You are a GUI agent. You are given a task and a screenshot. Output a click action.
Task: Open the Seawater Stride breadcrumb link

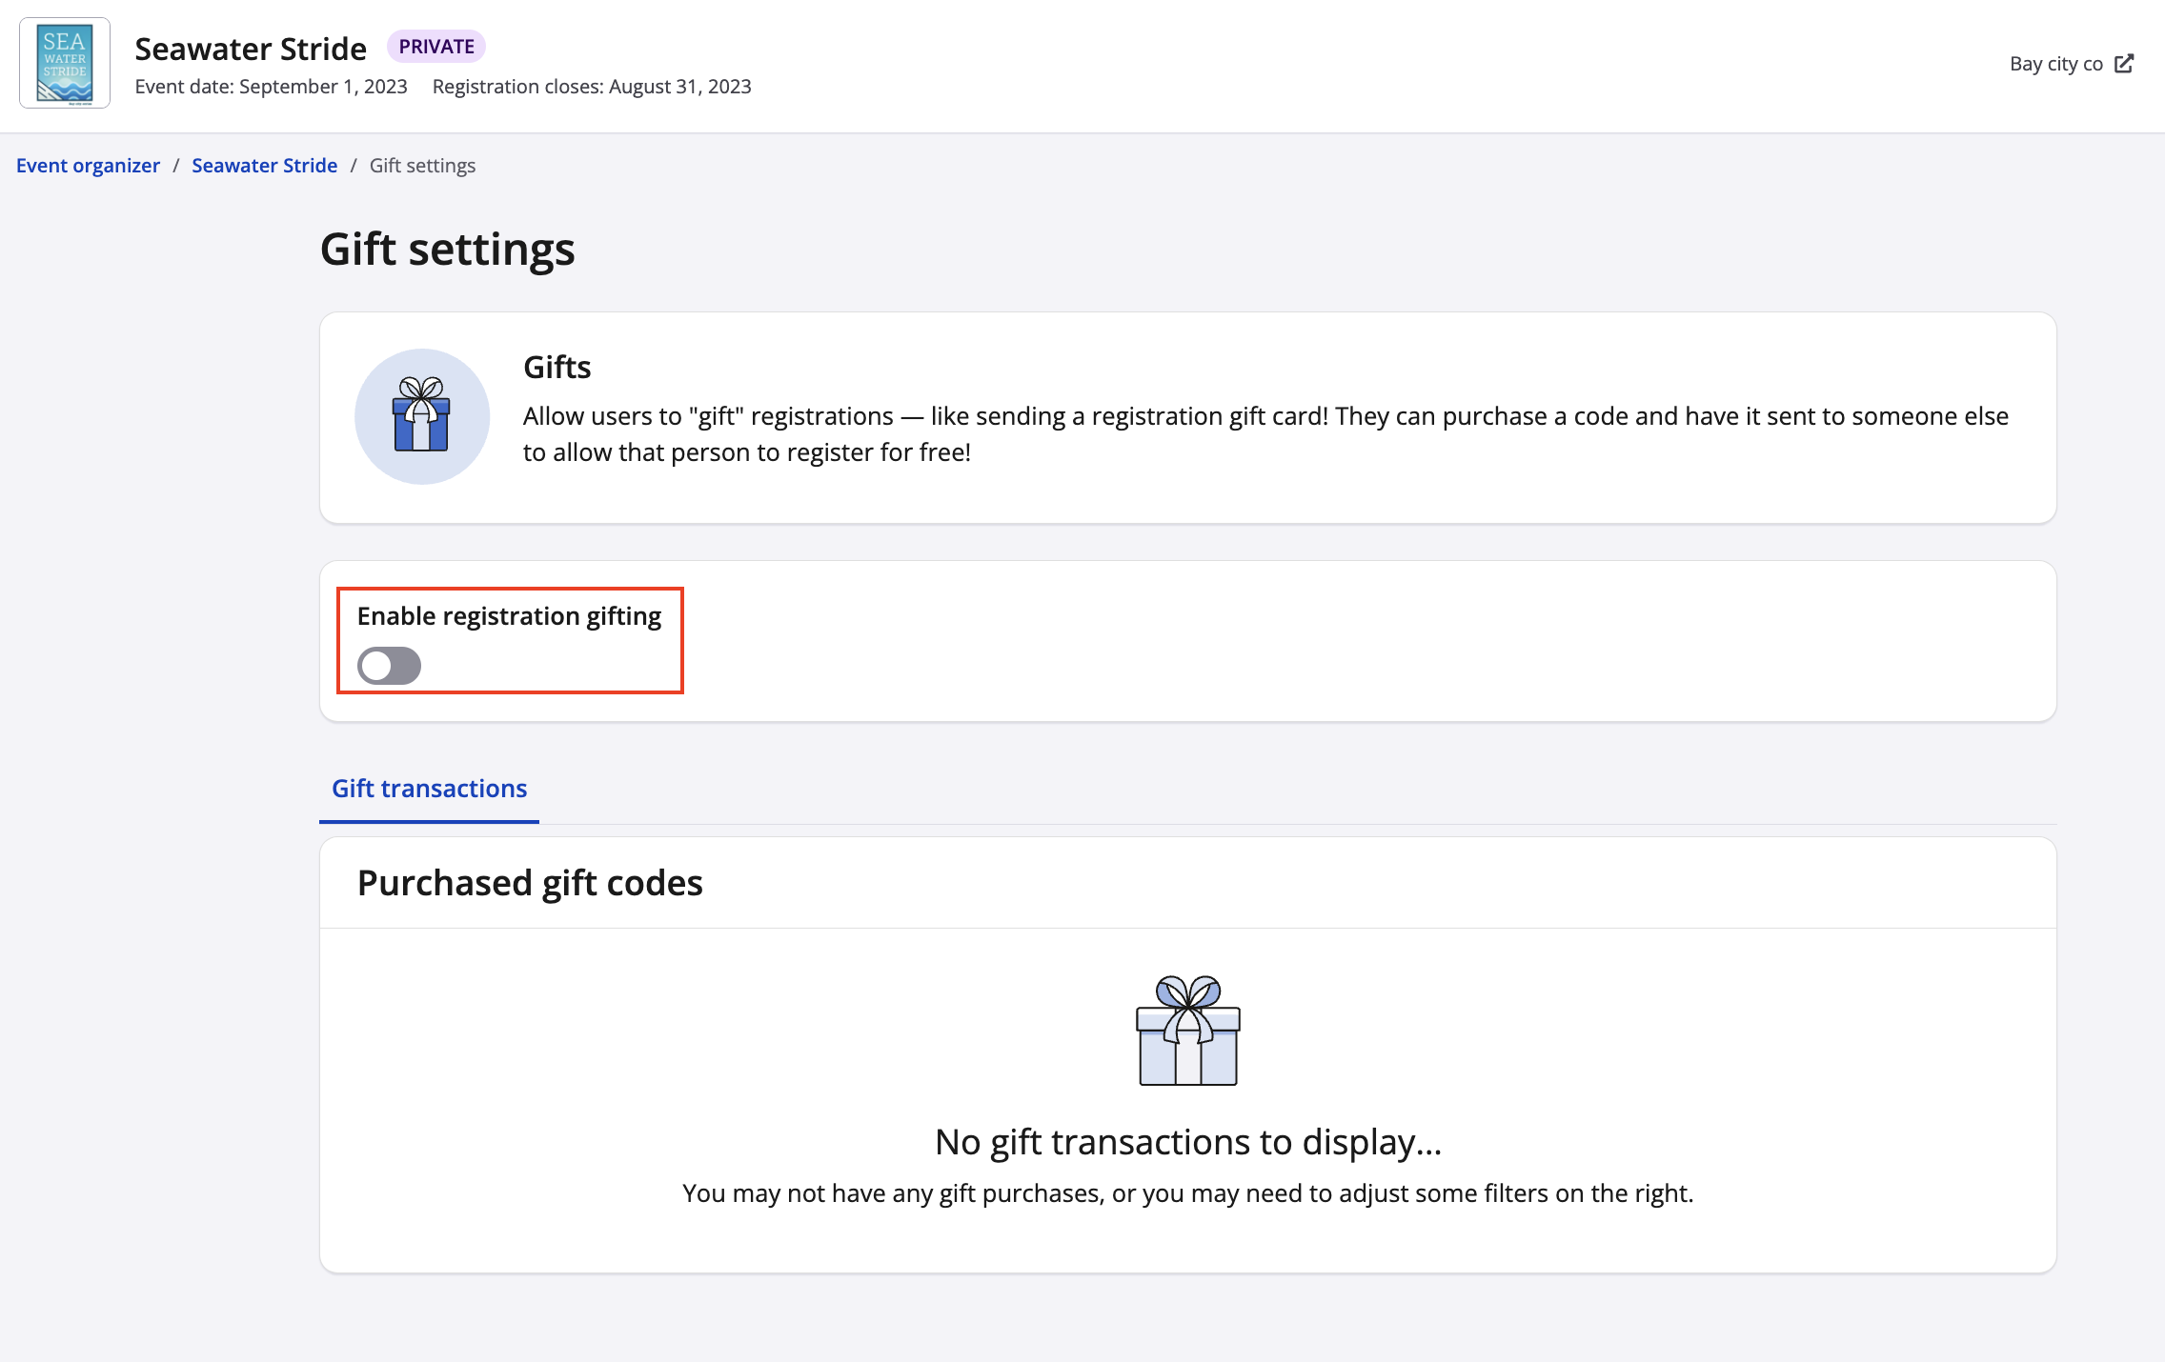point(264,166)
